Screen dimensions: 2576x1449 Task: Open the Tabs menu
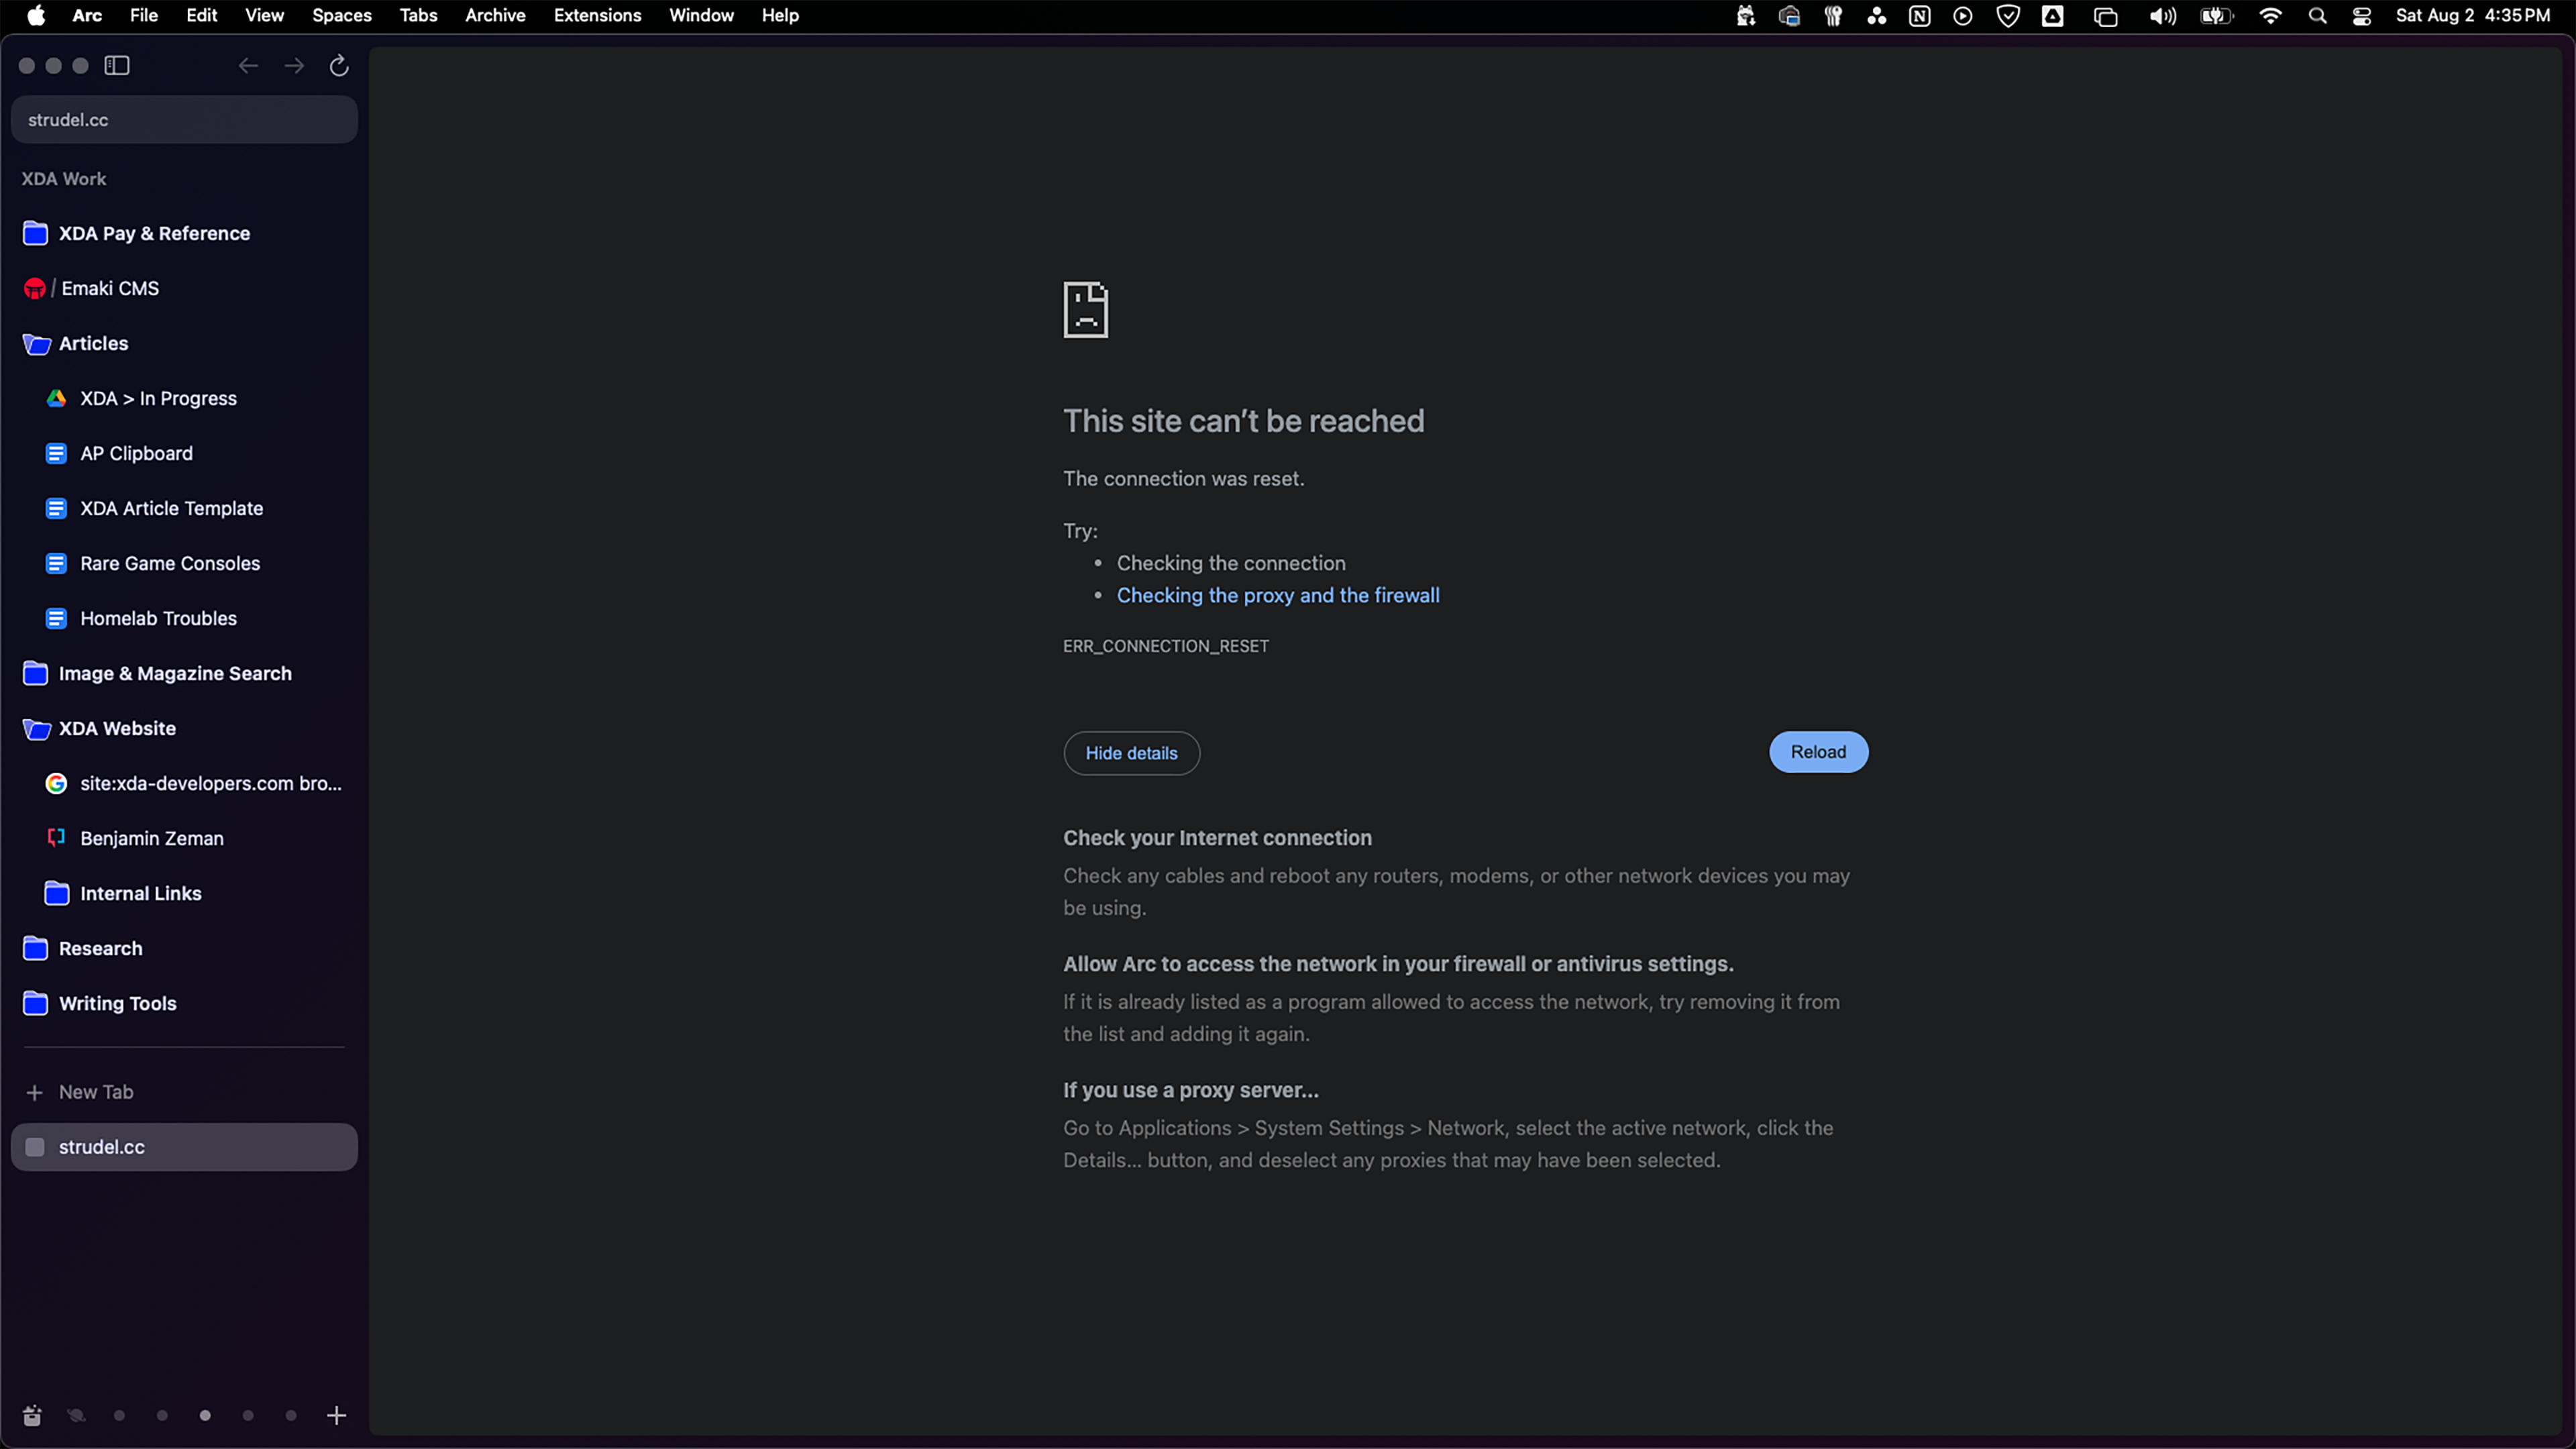(418, 15)
